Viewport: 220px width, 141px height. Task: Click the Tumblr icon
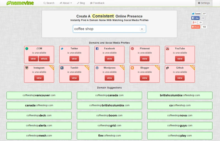pyautogui.click(x=62, y=68)
